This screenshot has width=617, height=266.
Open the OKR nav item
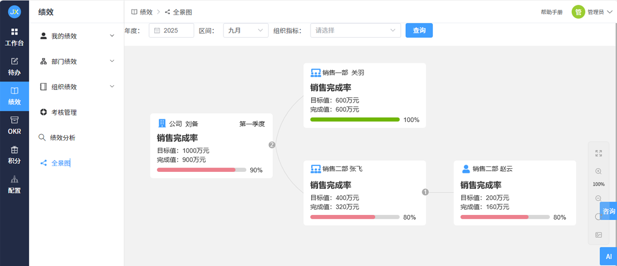tap(14, 126)
